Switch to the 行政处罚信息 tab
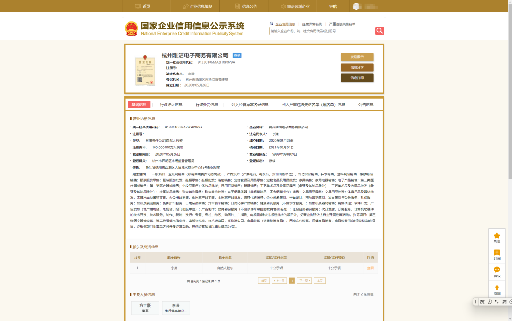Image resolution: width=512 pixels, height=321 pixels. (x=207, y=104)
